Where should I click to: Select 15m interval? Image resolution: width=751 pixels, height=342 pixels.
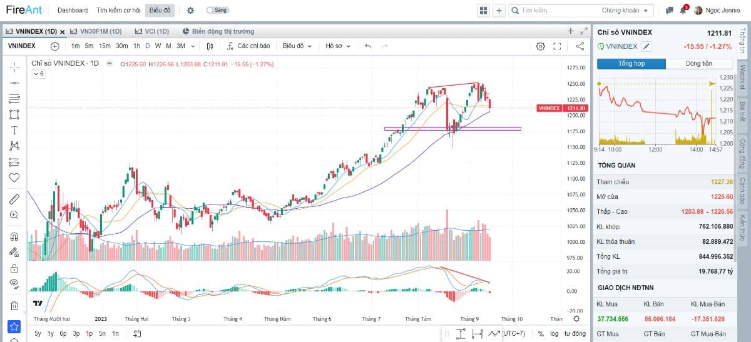click(x=105, y=46)
